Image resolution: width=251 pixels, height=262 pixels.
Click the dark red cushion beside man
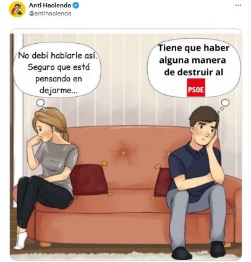[163, 182]
